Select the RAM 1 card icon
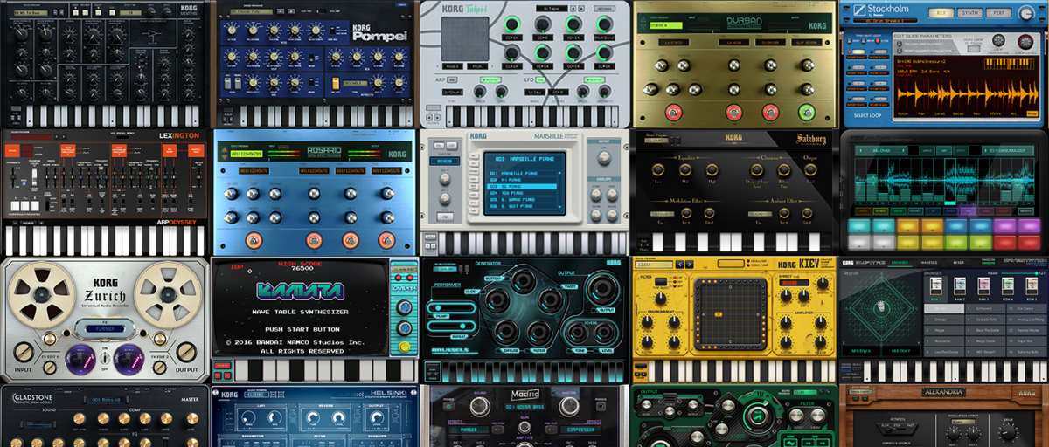 [x=936, y=285]
